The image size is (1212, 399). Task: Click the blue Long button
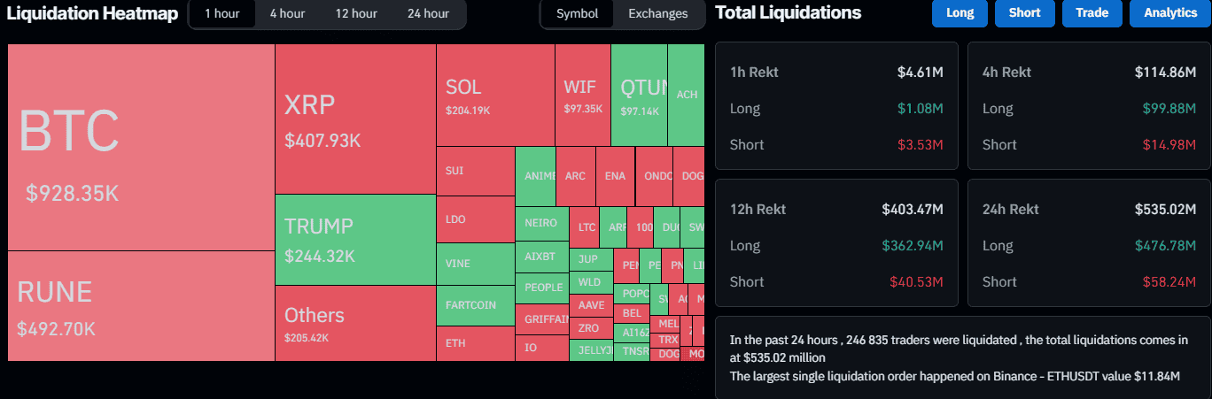point(959,13)
